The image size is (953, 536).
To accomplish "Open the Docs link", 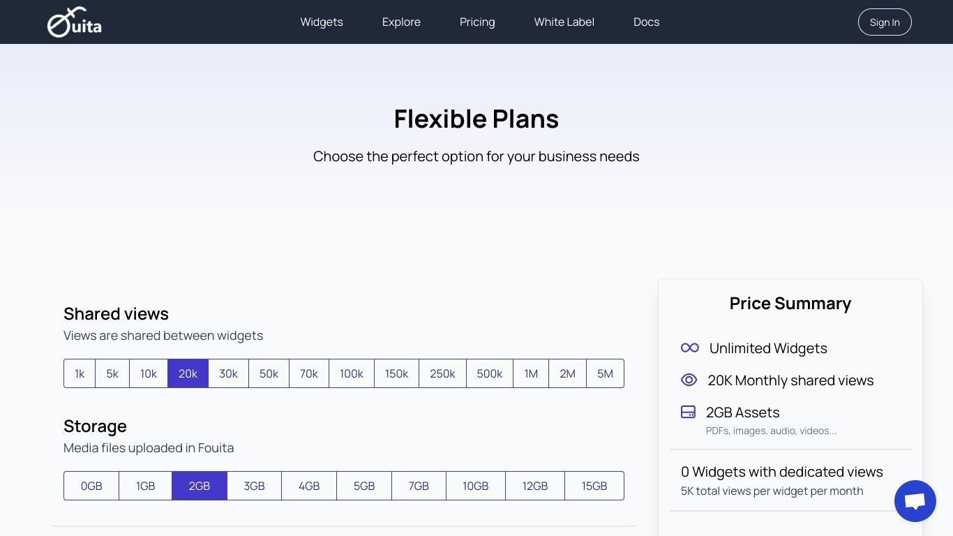I will (x=647, y=22).
